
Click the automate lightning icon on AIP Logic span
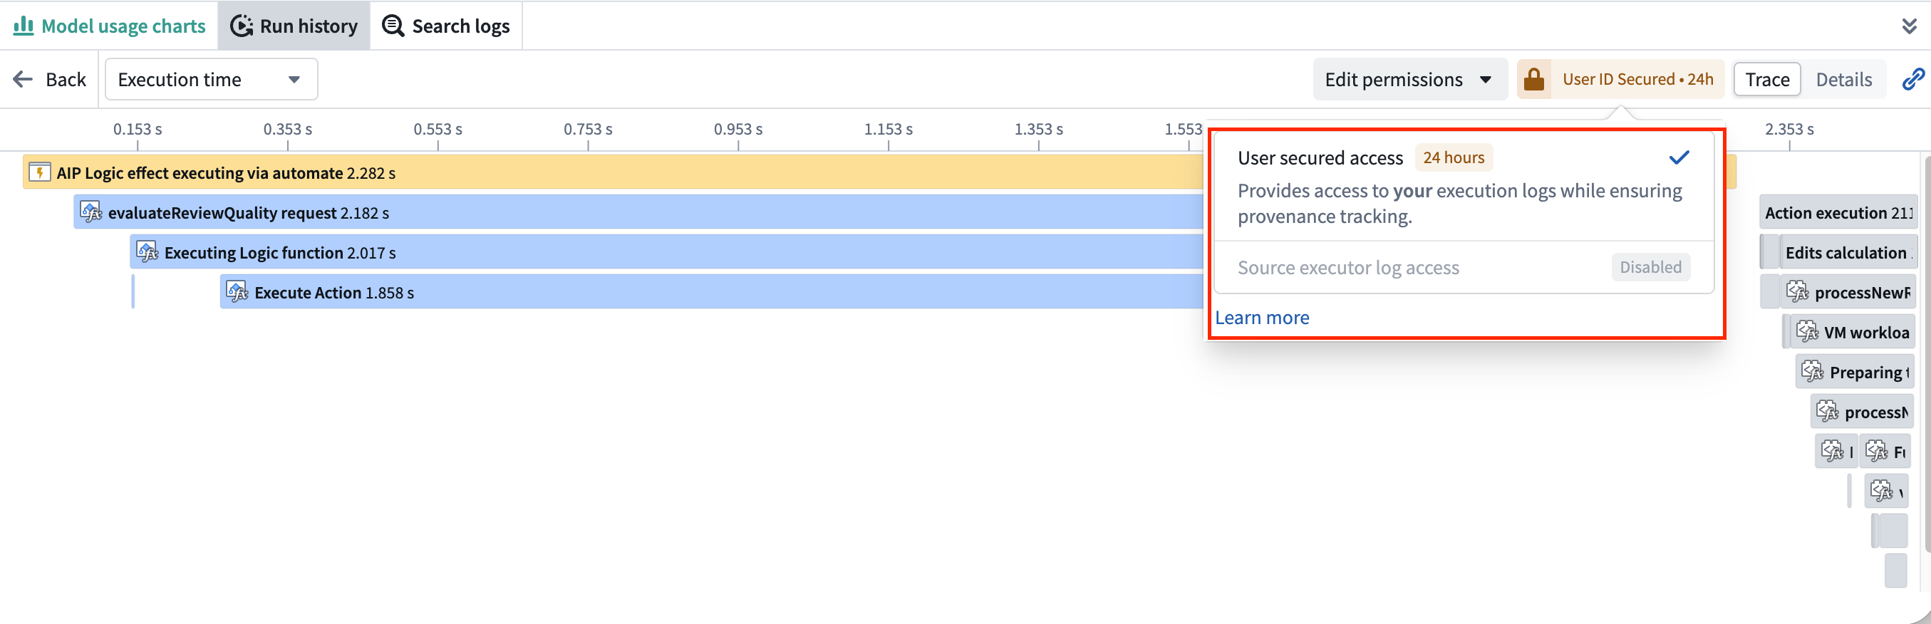point(39,172)
